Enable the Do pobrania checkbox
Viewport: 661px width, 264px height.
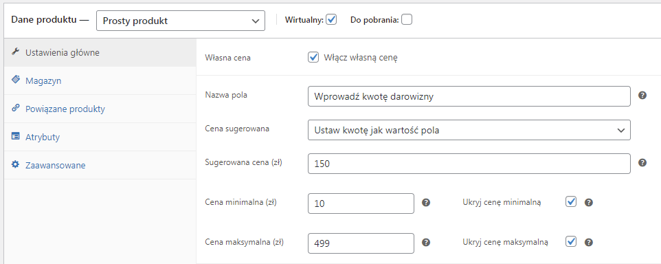tap(407, 20)
